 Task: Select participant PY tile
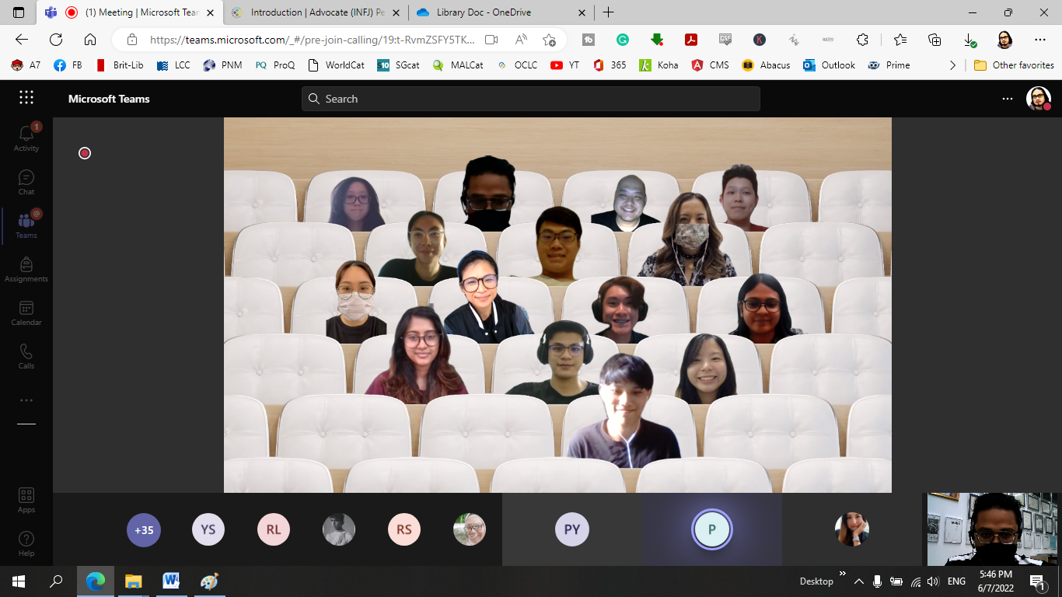(572, 529)
